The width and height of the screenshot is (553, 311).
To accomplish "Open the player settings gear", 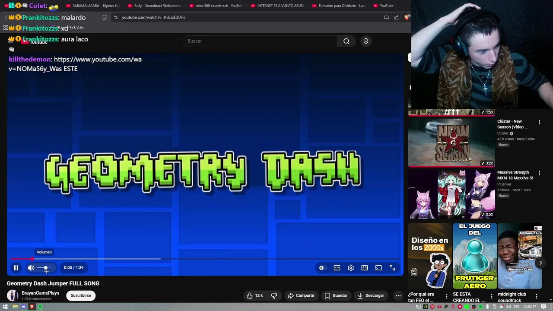I will [351, 268].
